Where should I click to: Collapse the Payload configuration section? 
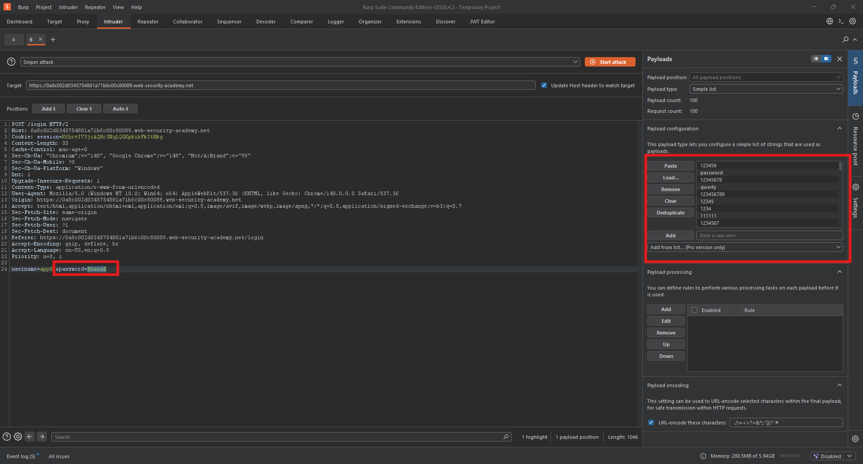click(x=840, y=129)
